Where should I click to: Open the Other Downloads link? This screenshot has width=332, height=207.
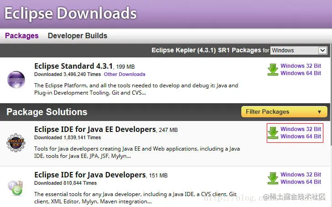click(x=124, y=74)
